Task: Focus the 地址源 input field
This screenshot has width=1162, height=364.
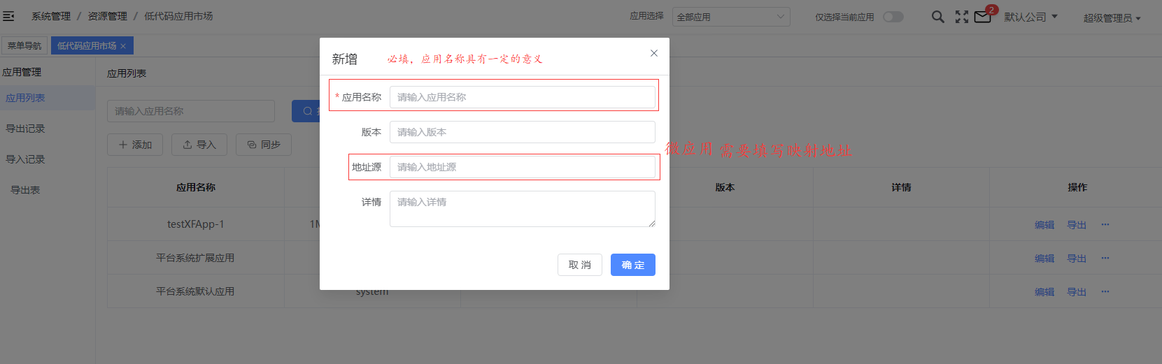Action: tap(523, 167)
